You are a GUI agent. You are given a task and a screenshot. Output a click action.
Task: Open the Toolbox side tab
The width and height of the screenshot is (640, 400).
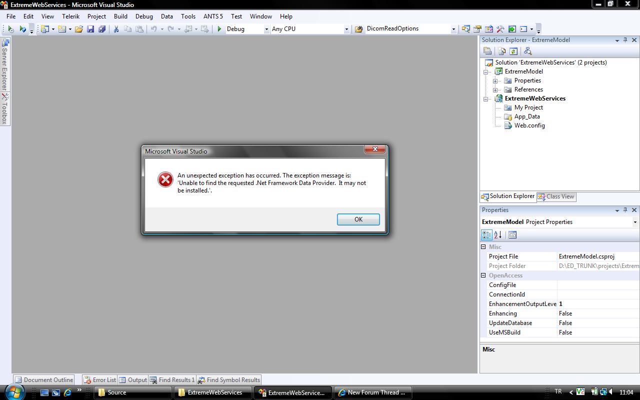click(x=4, y=108)
